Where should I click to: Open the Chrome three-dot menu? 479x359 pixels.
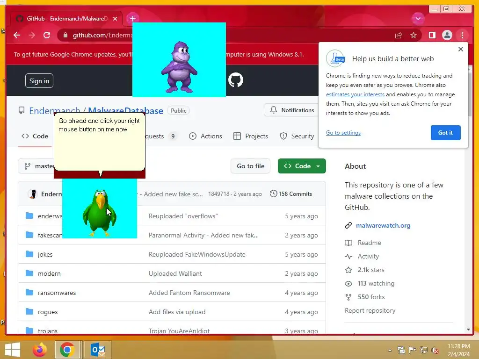462,36
